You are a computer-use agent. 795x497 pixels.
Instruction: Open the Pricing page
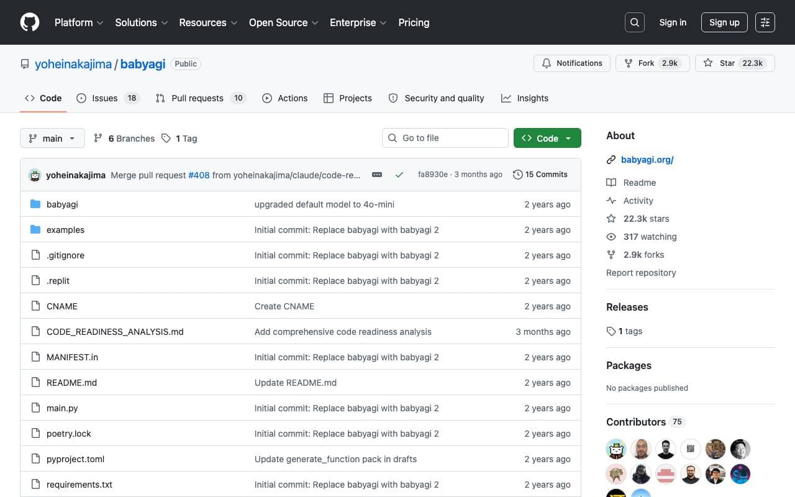click(414, 22)
